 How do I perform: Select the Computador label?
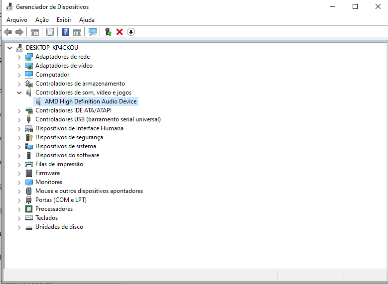point(52,75)
